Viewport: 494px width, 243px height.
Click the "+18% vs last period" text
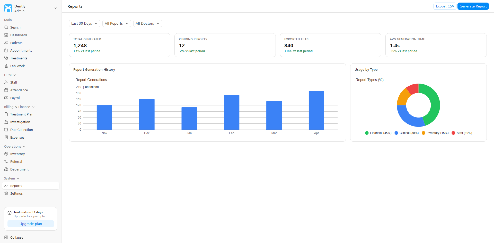(298, 51)
